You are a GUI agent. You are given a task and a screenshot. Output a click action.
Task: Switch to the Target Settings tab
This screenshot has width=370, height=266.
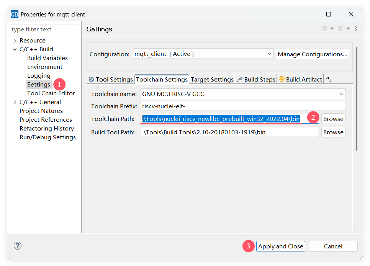(212, 80)
